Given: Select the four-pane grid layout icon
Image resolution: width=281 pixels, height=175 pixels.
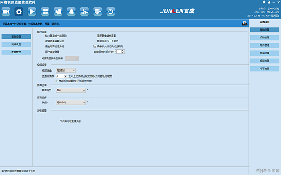Looking at the screenshot, I should [x=45, y=11].
